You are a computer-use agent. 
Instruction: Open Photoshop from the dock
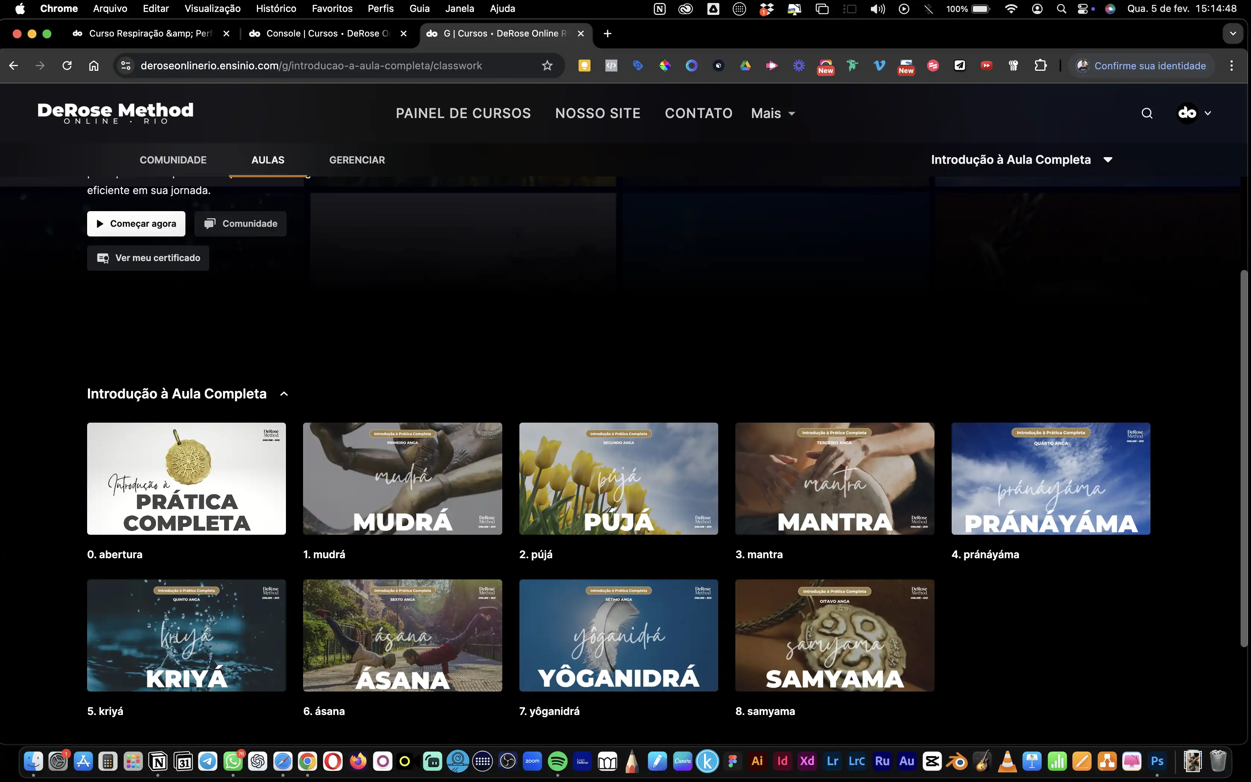[x=1157, y=761]
